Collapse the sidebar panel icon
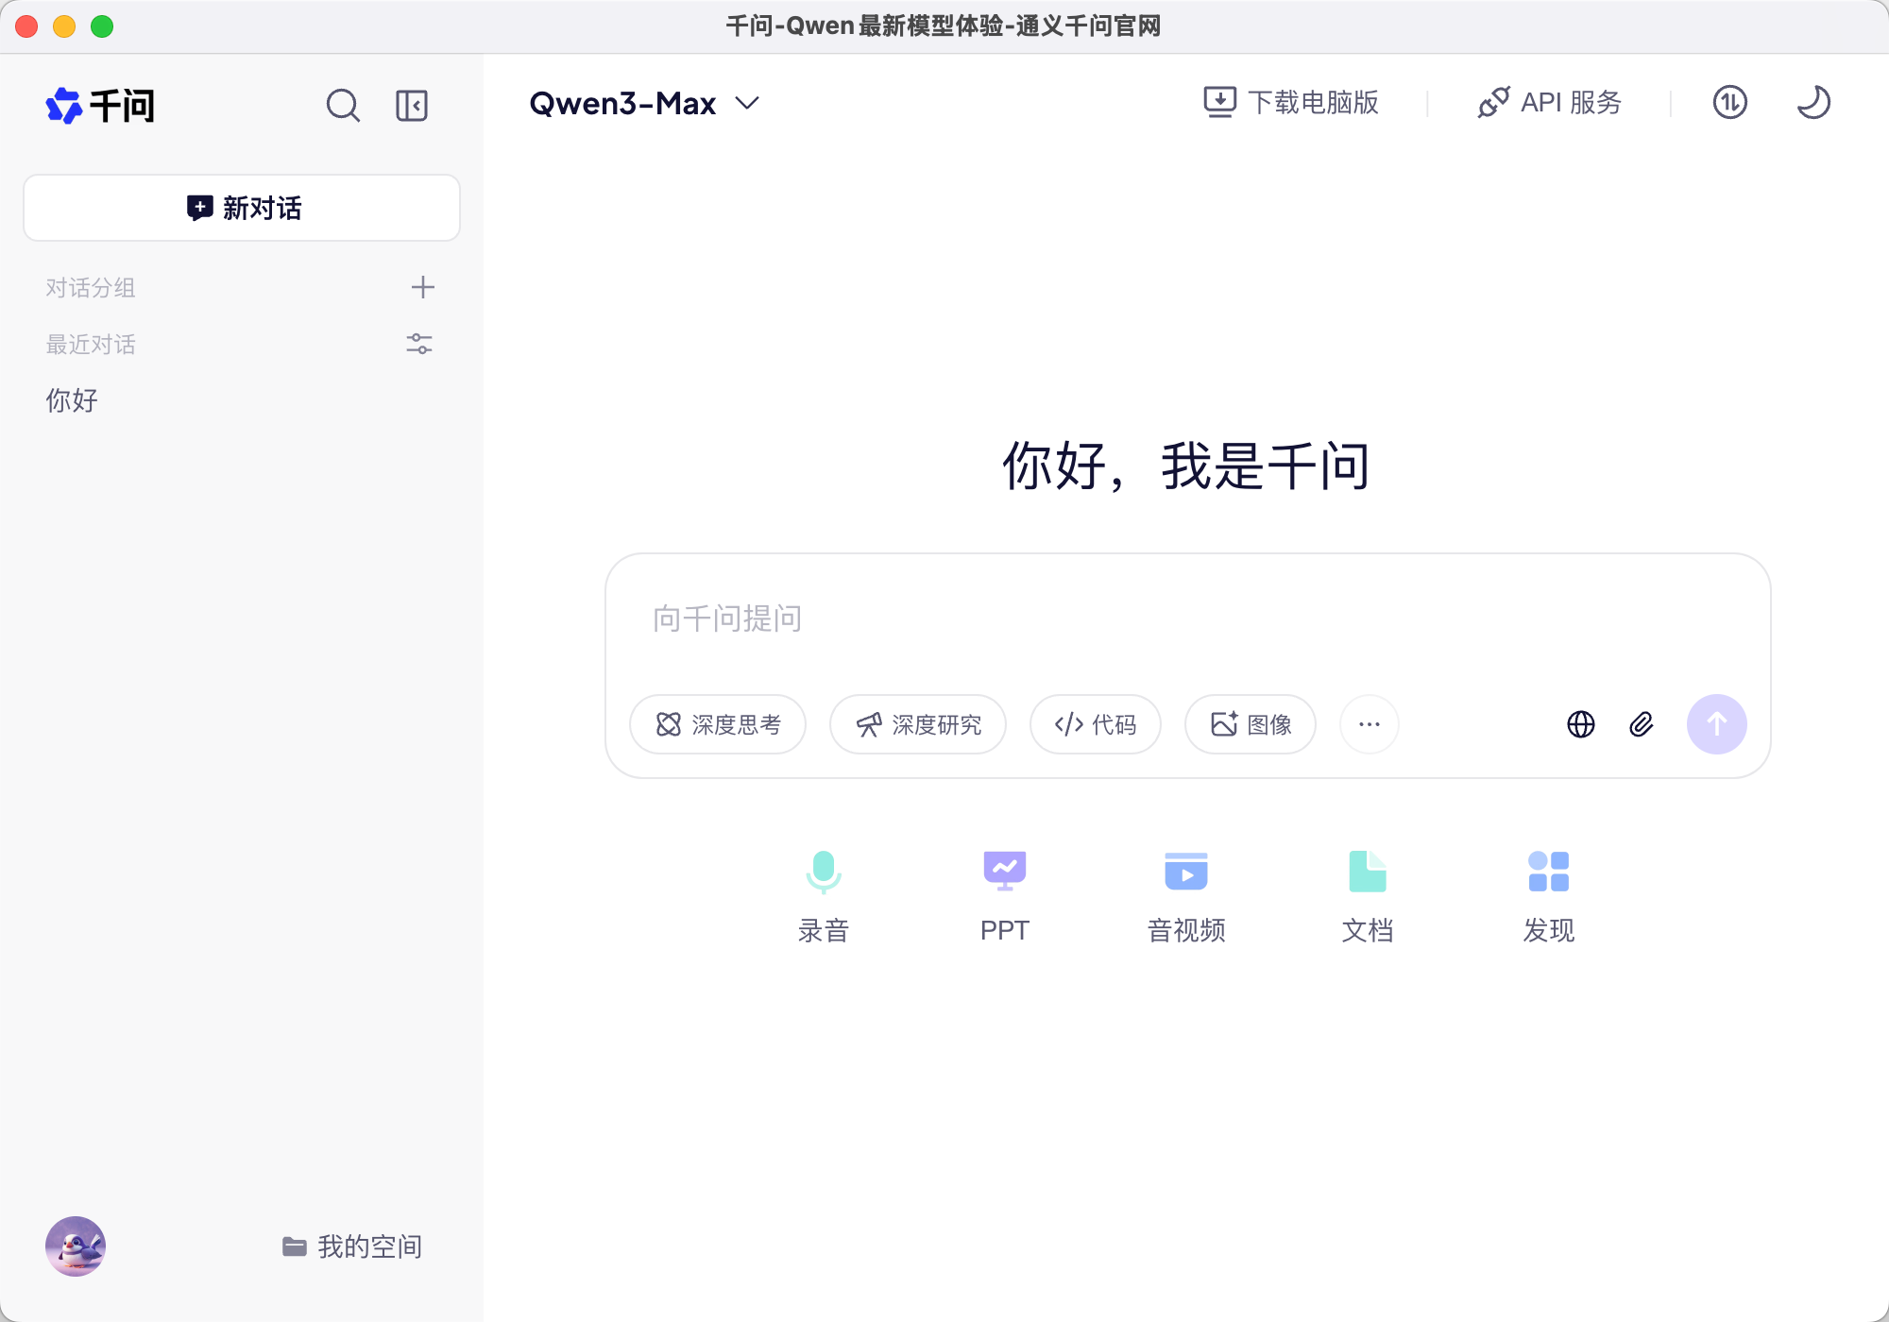Viewport: 1889px width, 1322px height. [x=412, y=105]
